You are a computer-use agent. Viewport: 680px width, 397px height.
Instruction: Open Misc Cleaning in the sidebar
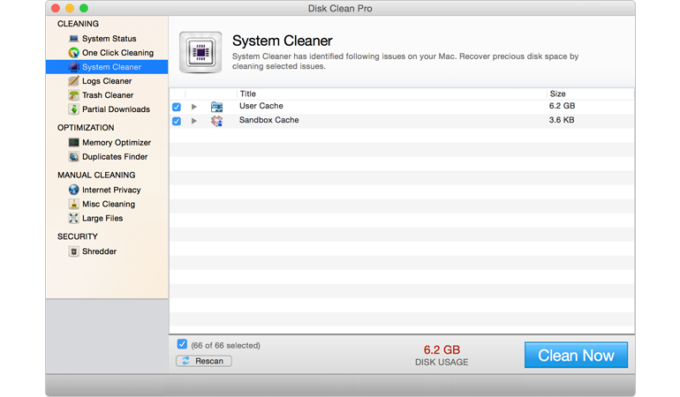106,204
